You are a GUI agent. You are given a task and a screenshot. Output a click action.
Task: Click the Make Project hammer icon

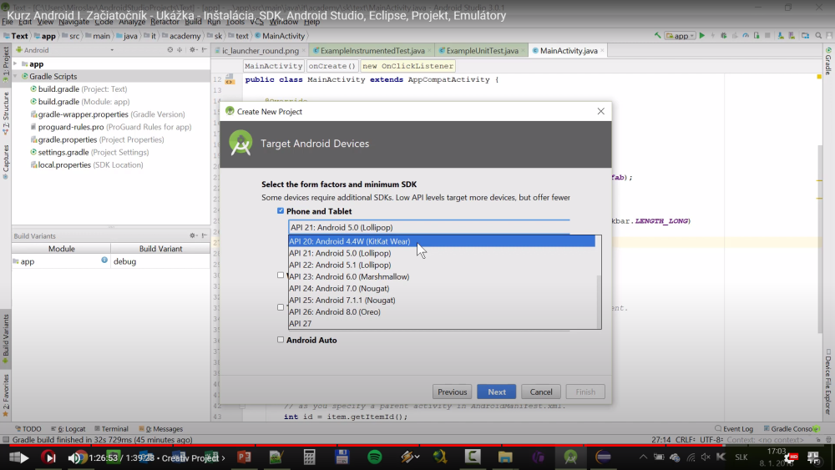click(658, 36)
